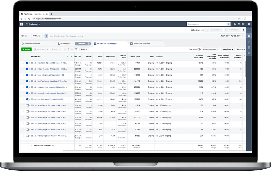Open the Duplicate options arrow
Image resolution: width=271 pixels, height=171 pixels.
[47, 49]
